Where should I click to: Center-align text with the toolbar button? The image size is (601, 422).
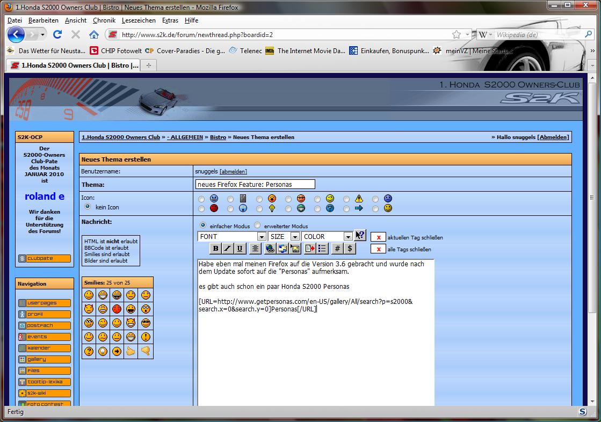pyautogui.click(x=255, y=248)
